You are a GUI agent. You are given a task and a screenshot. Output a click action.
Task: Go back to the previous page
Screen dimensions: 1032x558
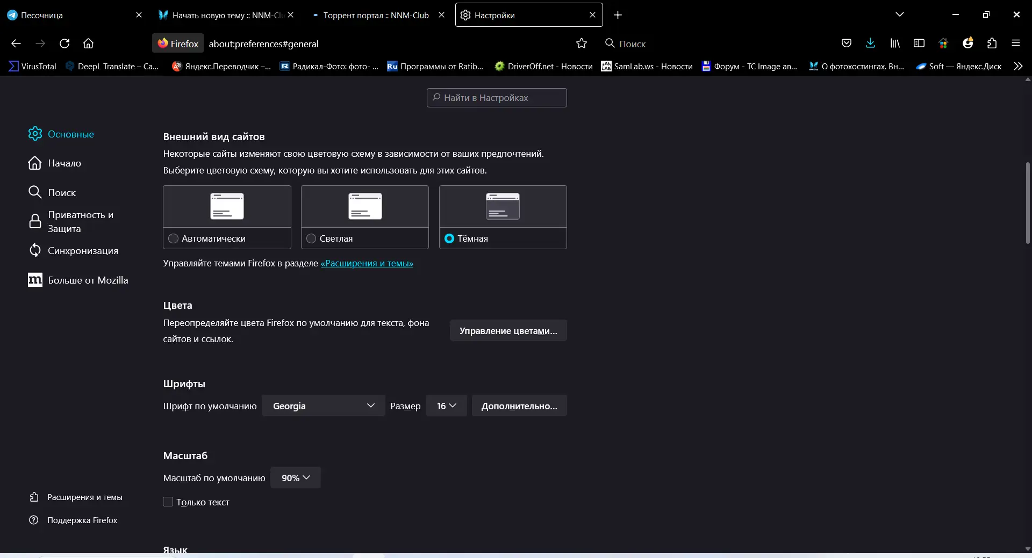(16, 44)
